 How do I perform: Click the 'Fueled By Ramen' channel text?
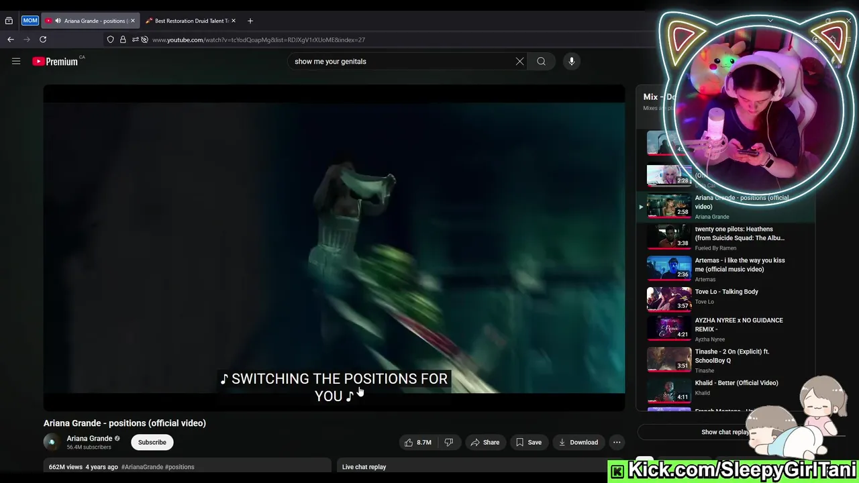click(715, 248)
